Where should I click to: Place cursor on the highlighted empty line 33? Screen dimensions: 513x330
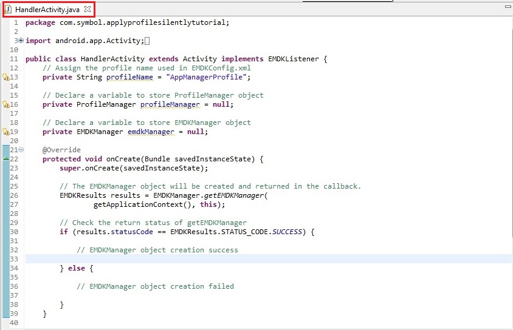click(x=243, y=259)
